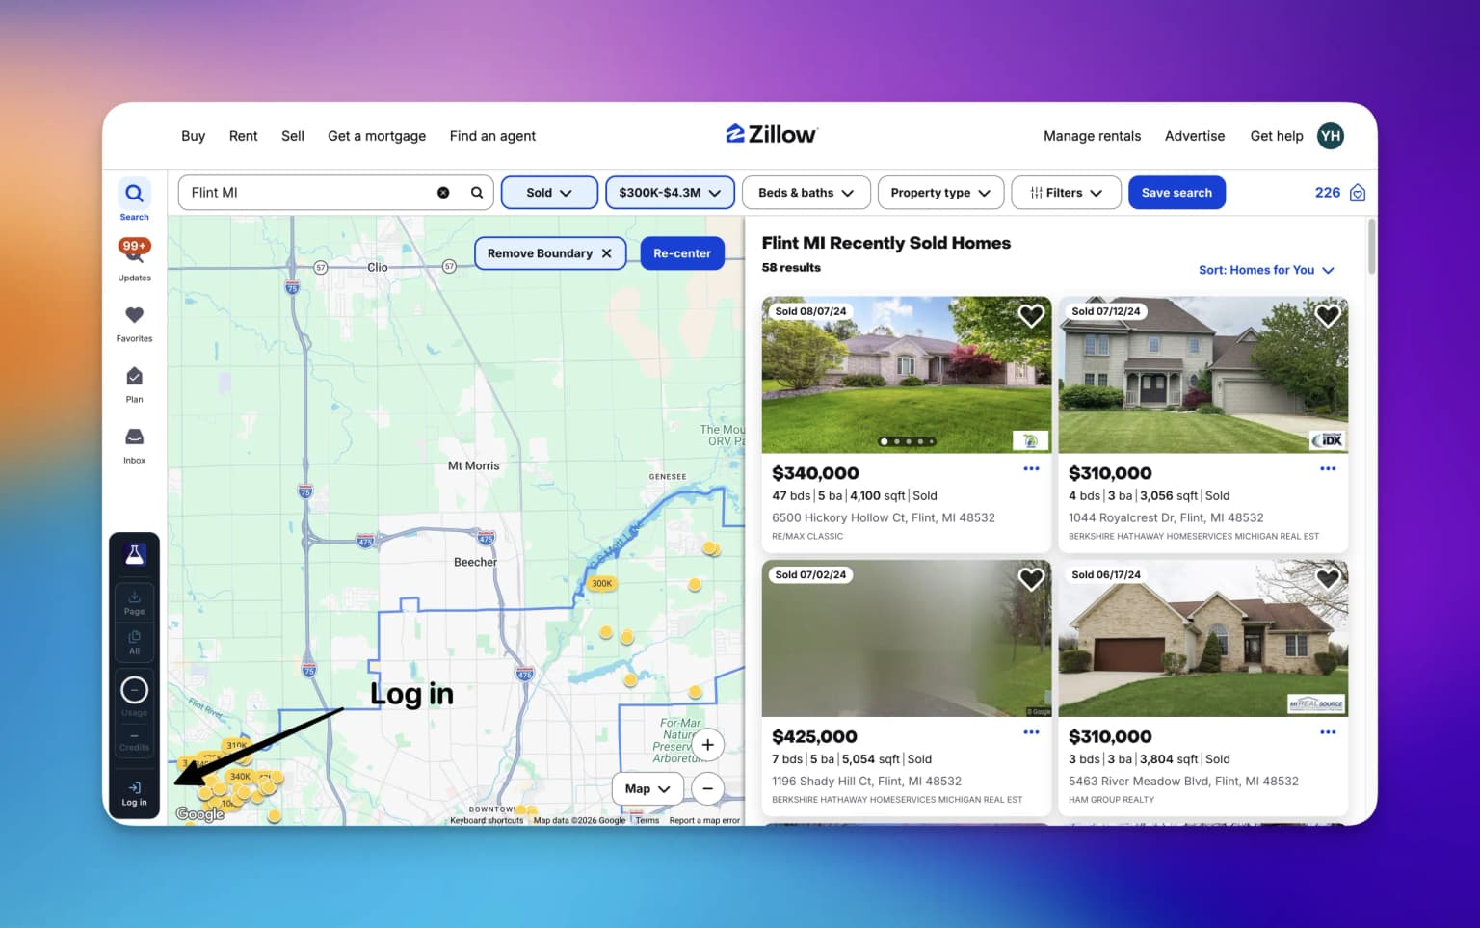
Task: Open the Plan icon in the sidebar
Action: (134, 384)
